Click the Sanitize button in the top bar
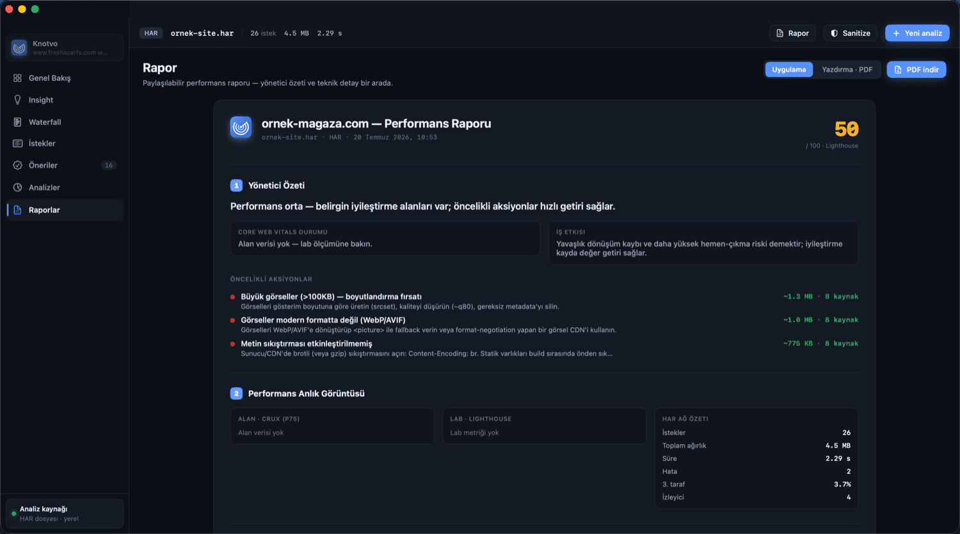Viewport: 960px width, 534px height. point(850,33)
